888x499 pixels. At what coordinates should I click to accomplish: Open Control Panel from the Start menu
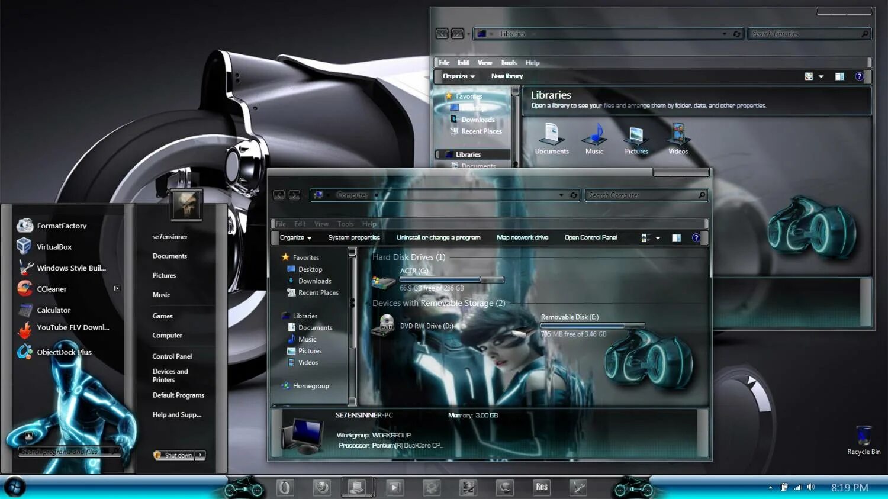(x=172, y=356)
